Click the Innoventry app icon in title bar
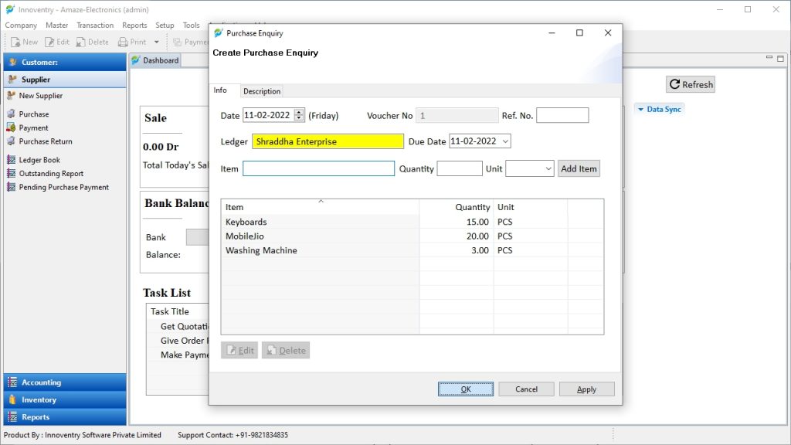Viewport: 791px width, 445px height. coord(10,9)
